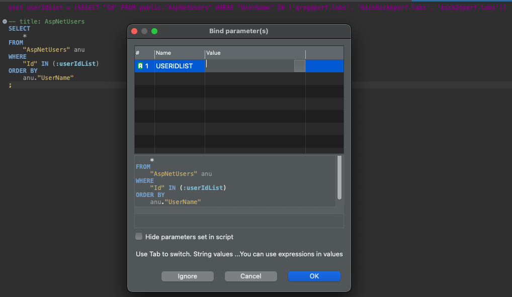512x297 pixels.
Task: Click the "#" column header
Action: click(x=137, y=53)
